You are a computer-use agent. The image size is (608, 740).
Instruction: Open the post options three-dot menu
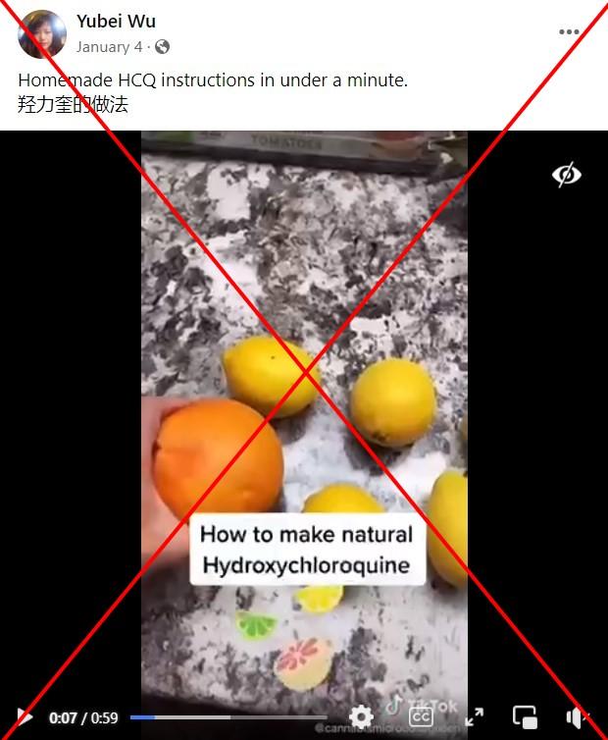(569, 32)
